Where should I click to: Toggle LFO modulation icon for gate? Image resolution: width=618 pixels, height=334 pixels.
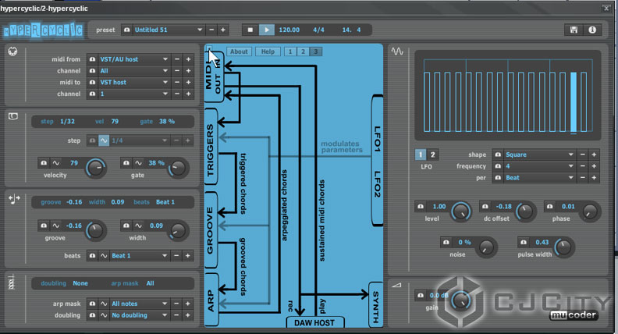point(138,163)
